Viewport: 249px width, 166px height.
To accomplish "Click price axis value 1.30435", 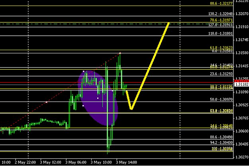I will (x=242, y=144).
